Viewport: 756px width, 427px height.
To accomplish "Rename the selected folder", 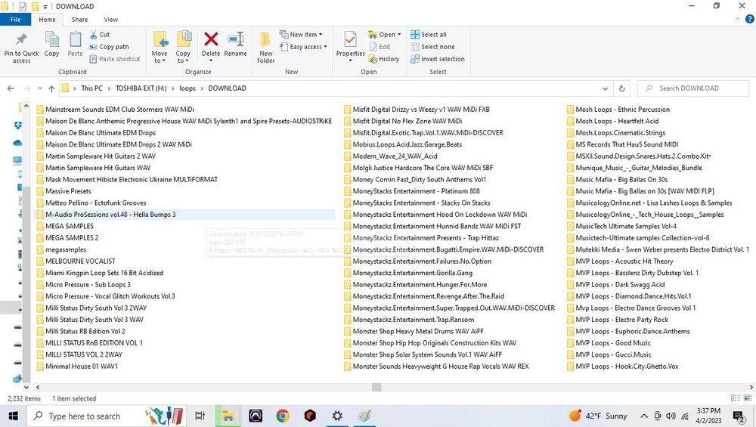I will coord(235,45).
